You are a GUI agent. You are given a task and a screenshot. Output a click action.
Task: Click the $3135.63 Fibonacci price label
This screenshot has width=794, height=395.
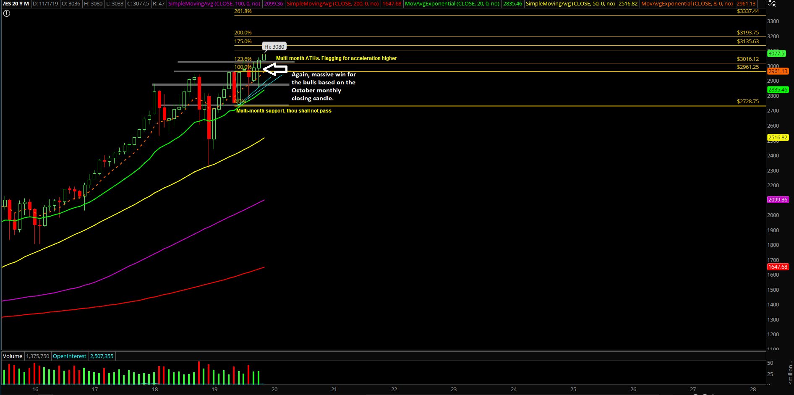coord(748,42)
